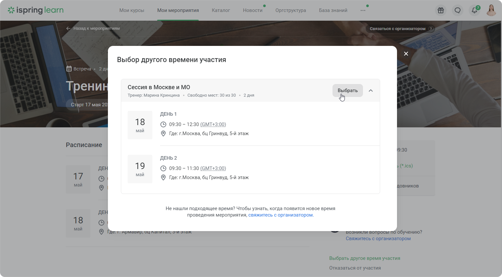Click Свяжитесь с организатором link below questions
The width and height of the screenshot is (502, 277).
378,239
